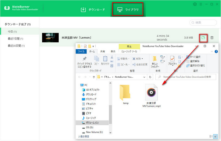
Task: Switch to large icons view
Action: pos(216,136)
